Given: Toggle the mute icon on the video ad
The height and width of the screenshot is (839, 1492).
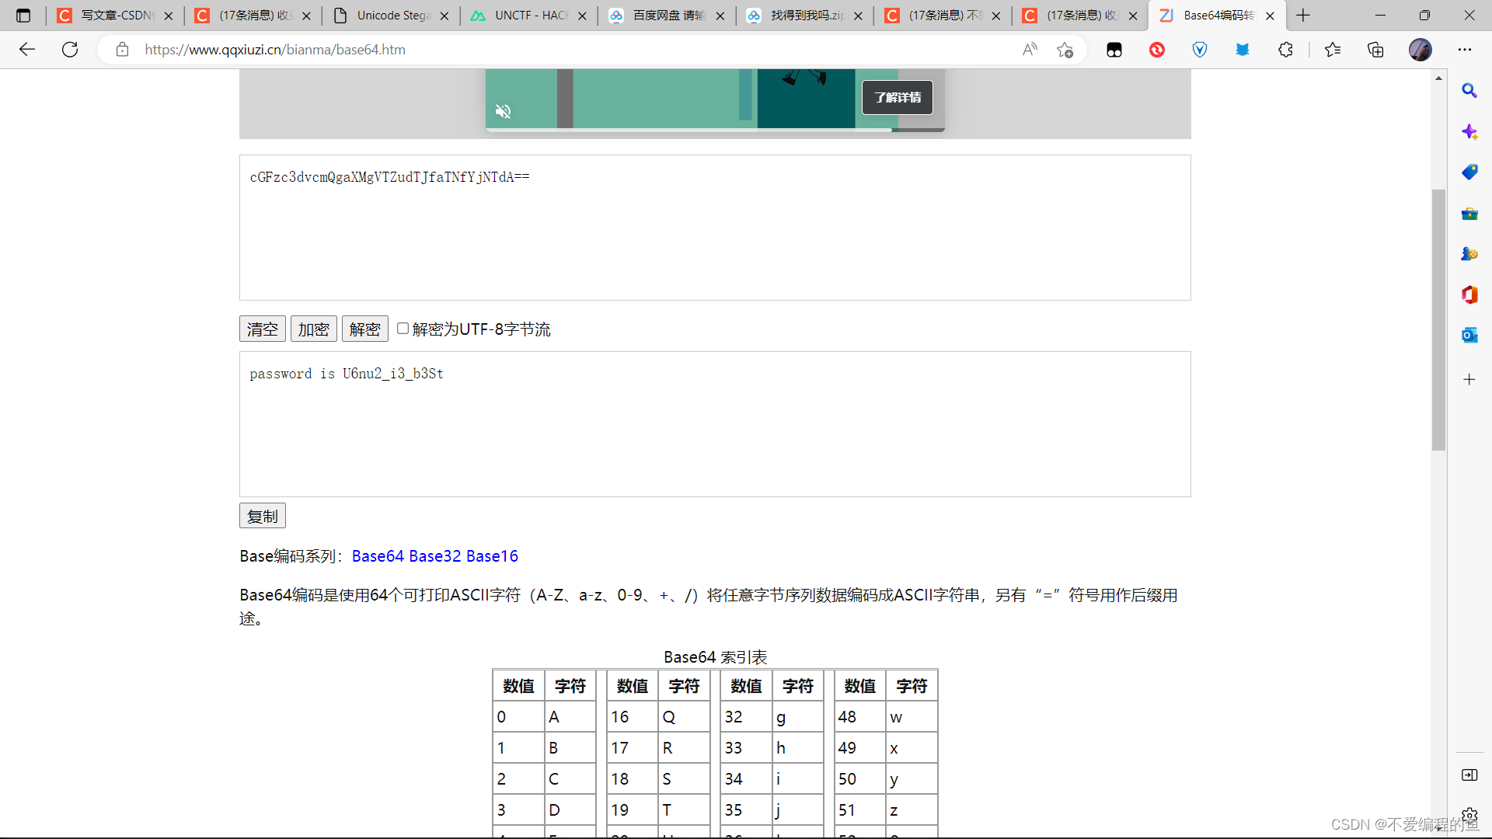Looking at the screenshot, I should click(504, 111).
